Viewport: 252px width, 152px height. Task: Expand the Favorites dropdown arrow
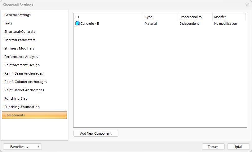click(x=38, y=147)
